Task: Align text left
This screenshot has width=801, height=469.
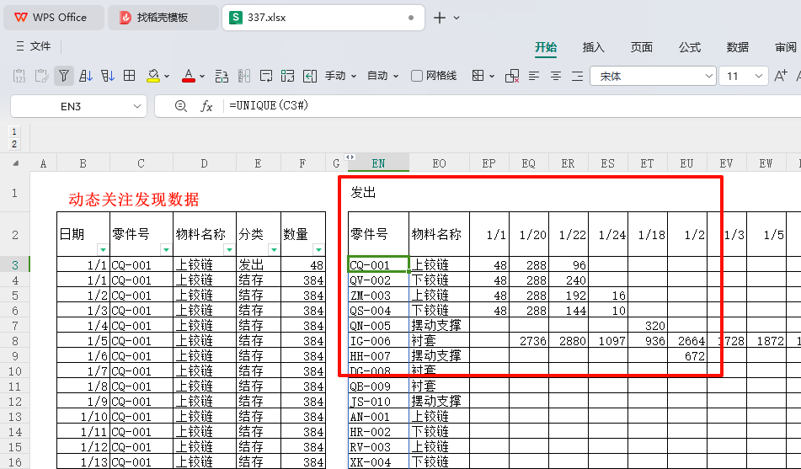Action: tap(534, 76)
